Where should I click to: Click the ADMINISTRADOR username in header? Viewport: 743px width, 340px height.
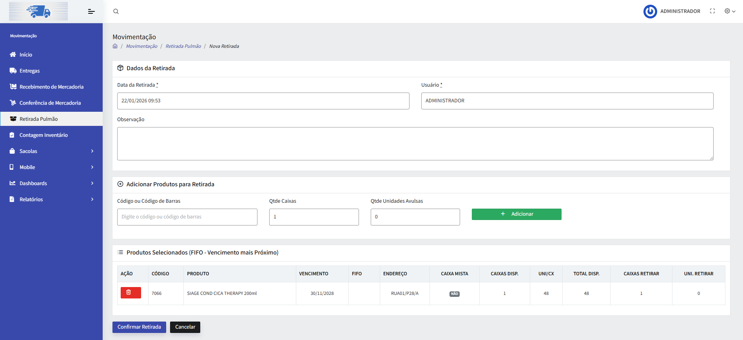[x=680, y=11]
